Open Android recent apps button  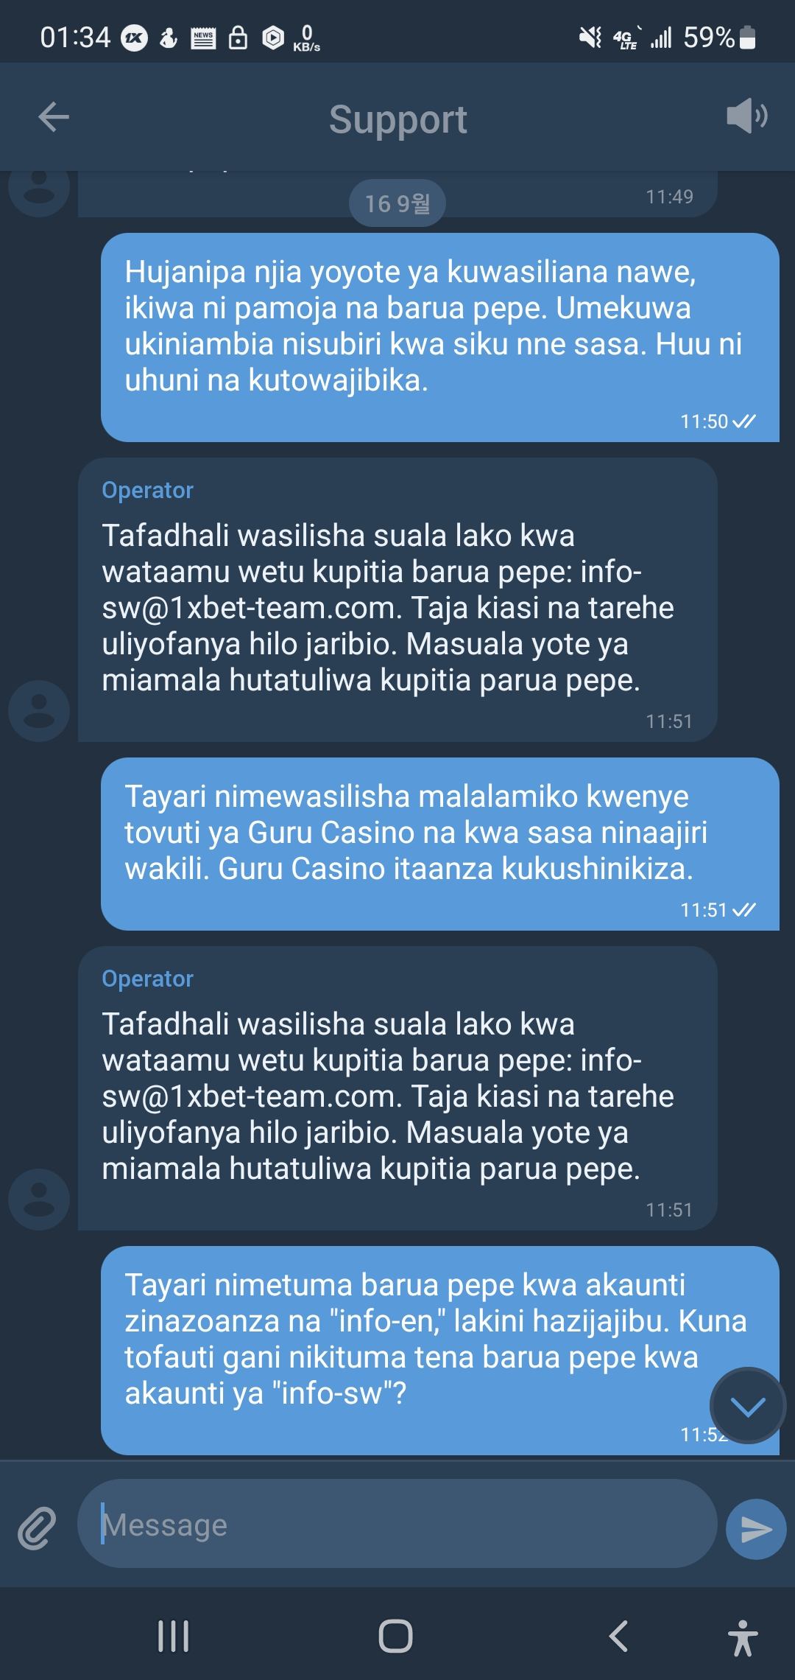(x=174, y=1637)
